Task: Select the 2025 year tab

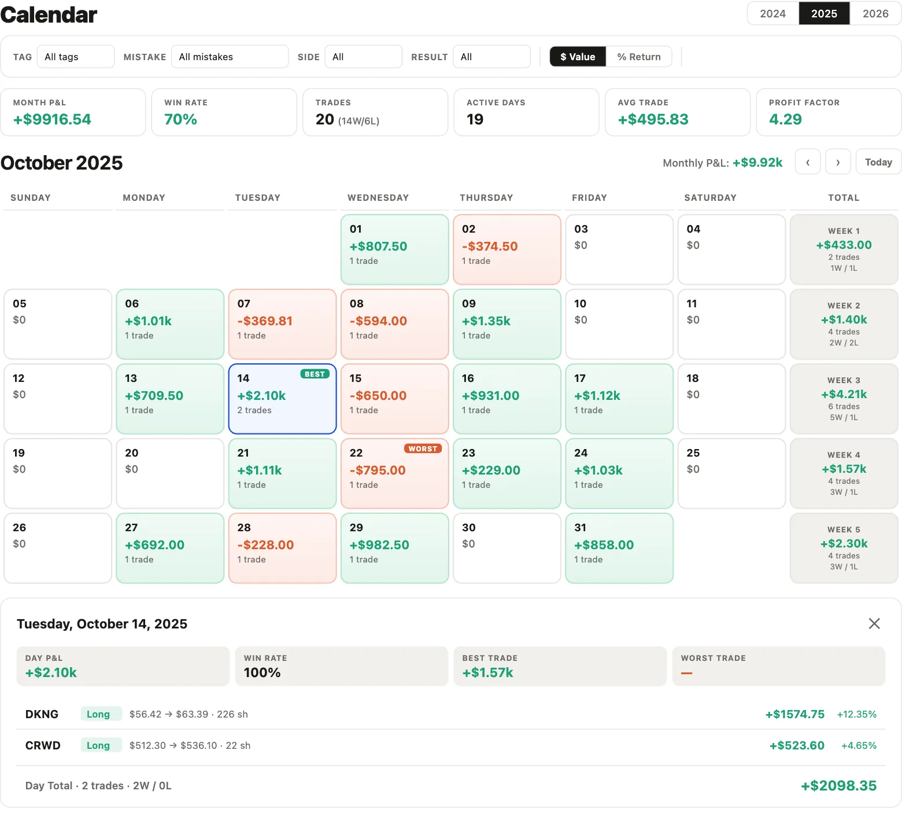Action: pyautogui.click(x=824, y=13)
